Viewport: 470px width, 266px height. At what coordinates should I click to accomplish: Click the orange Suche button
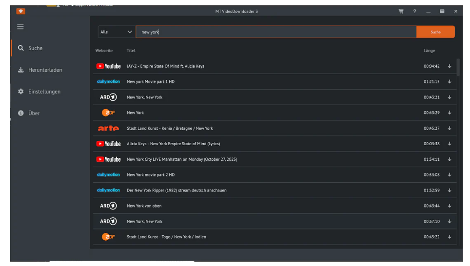(x=435, y=32)
